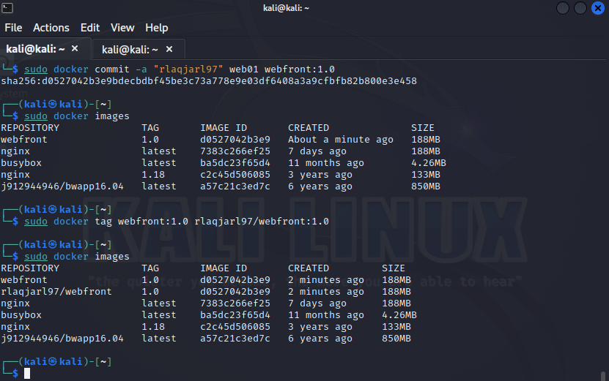Click 'j912944946/bwapp16.04' in second listing
This screenshot has height=381, width=609.
(x=62, y=339)
